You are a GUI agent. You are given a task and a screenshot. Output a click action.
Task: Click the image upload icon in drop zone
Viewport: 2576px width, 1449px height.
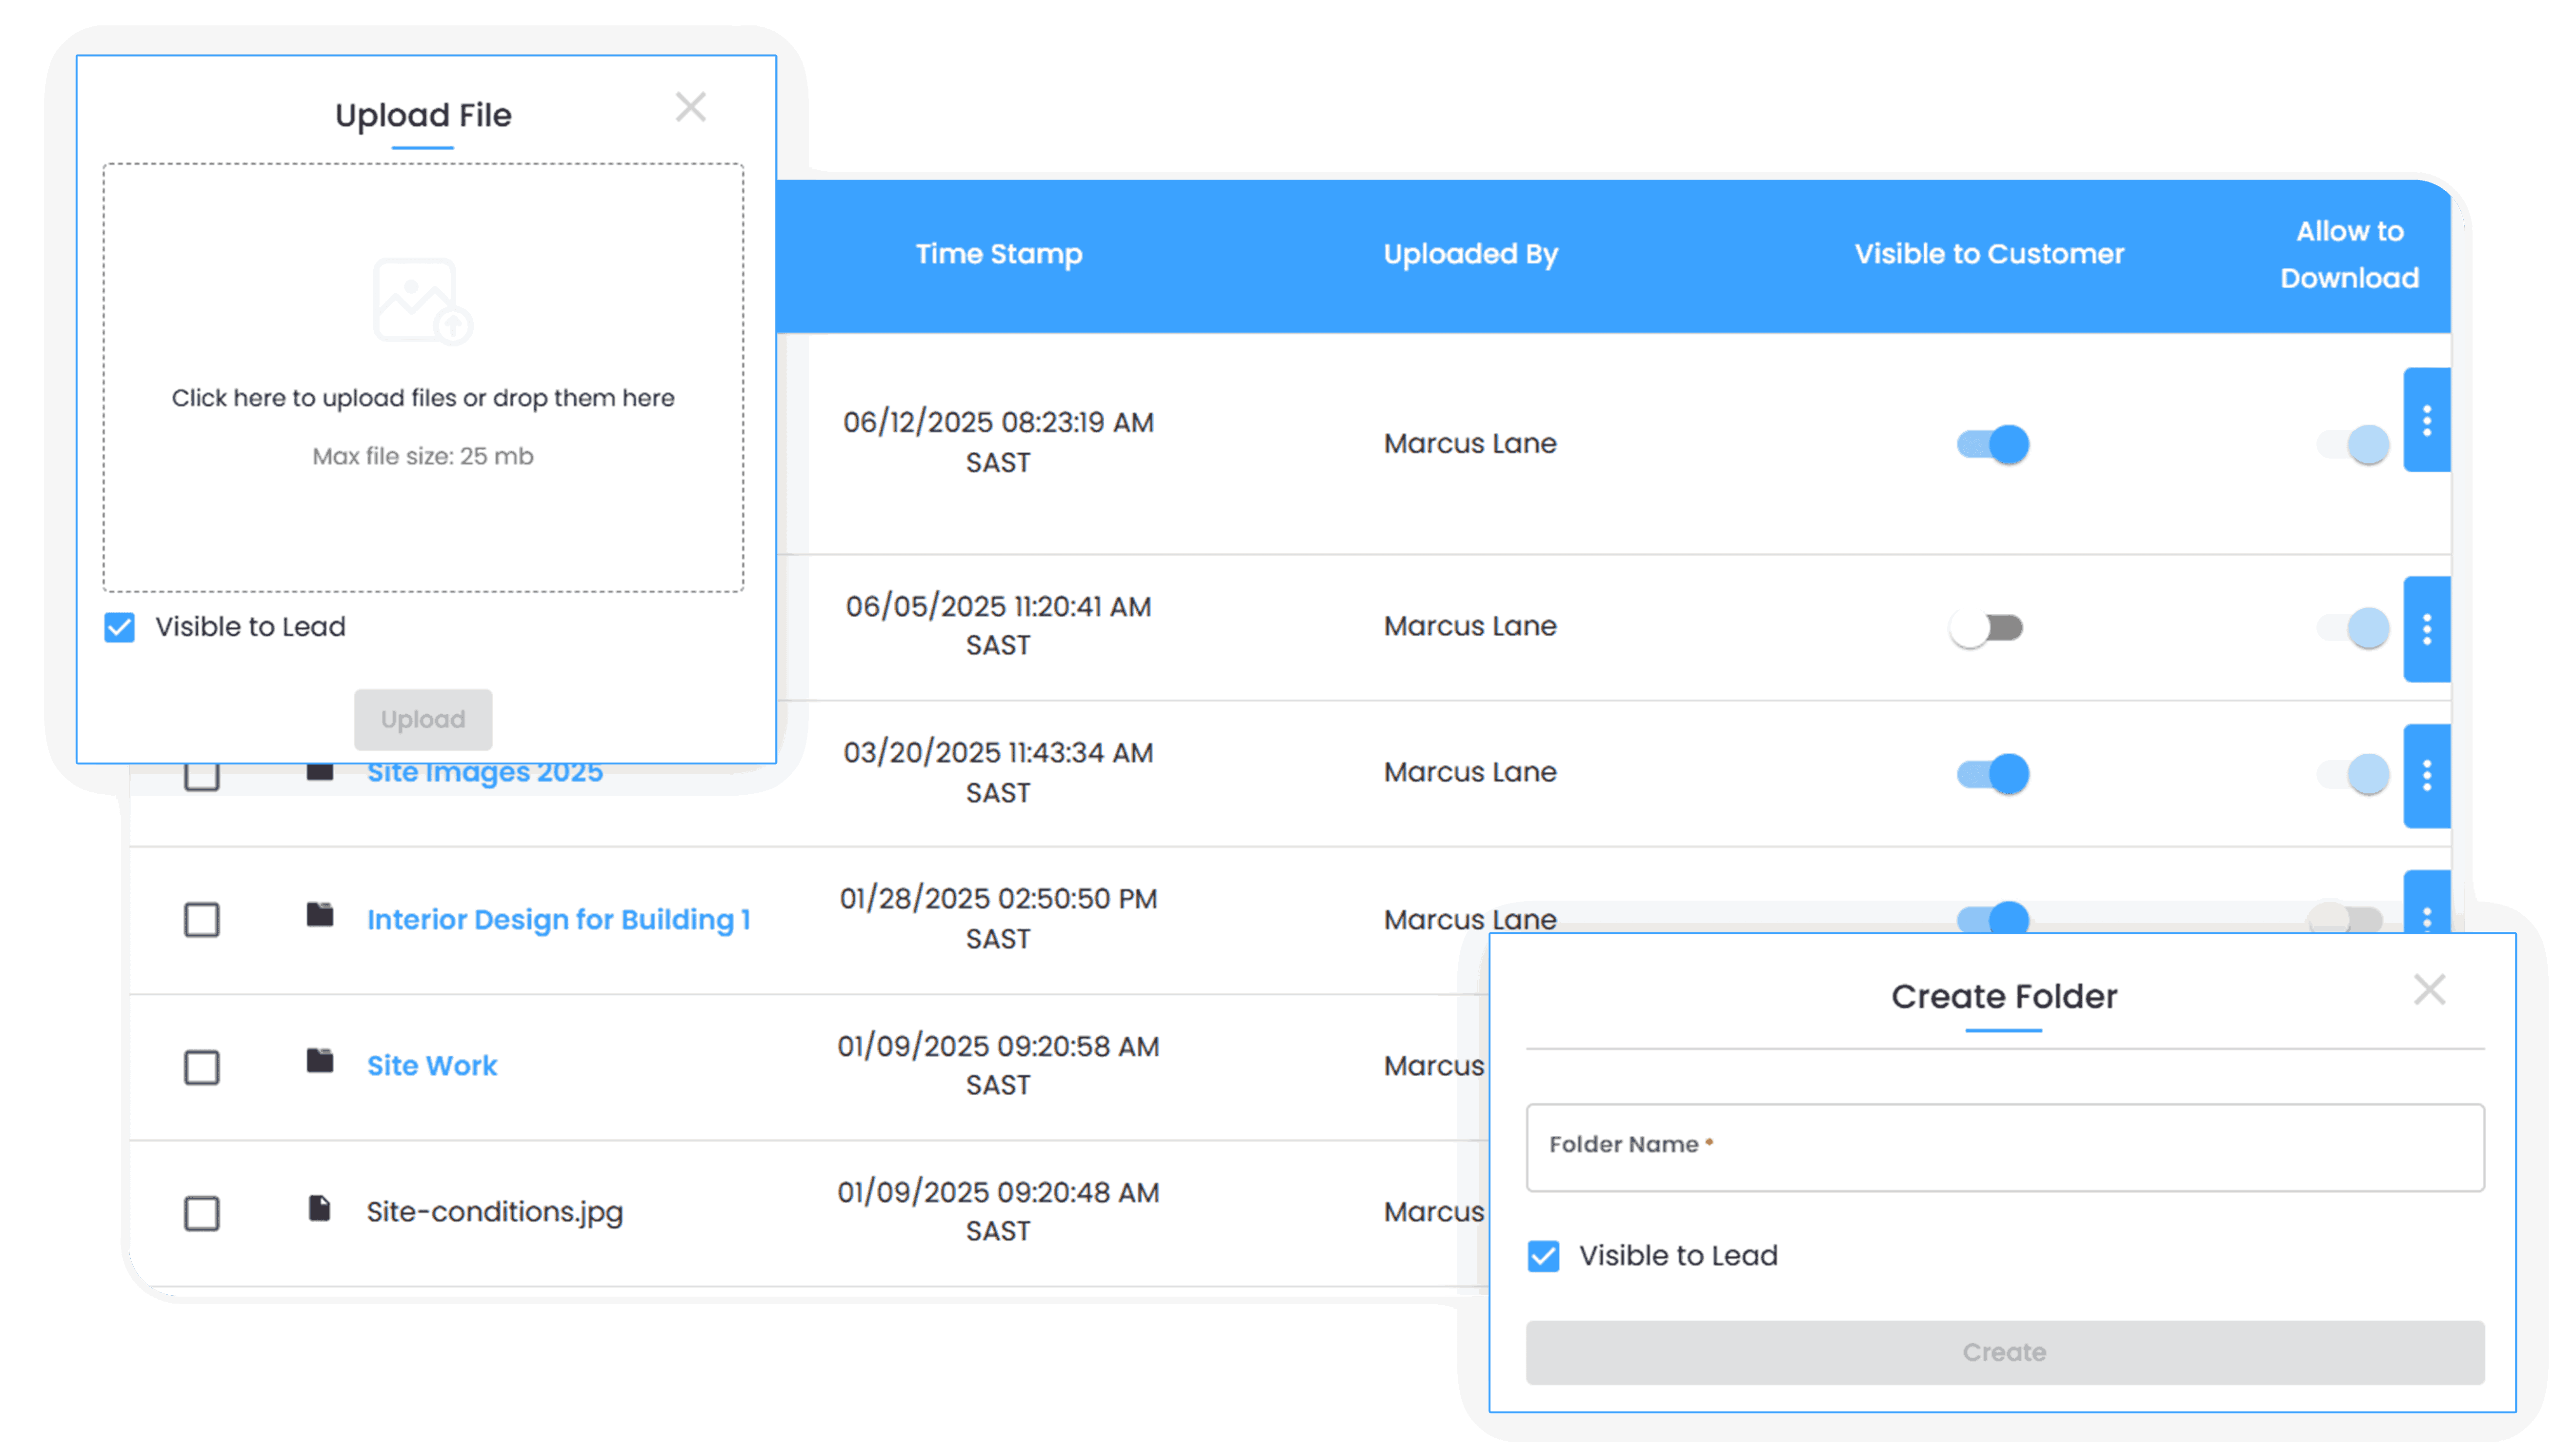(x=422, y=301)
